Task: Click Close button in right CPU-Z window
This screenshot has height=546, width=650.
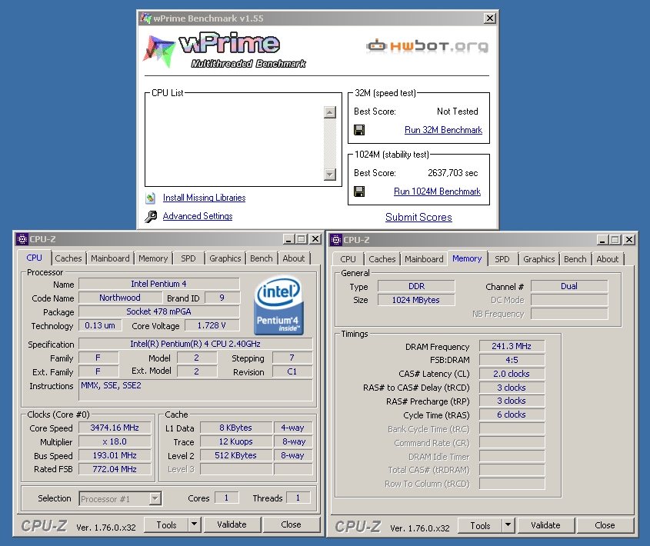Action: [605, 525]
